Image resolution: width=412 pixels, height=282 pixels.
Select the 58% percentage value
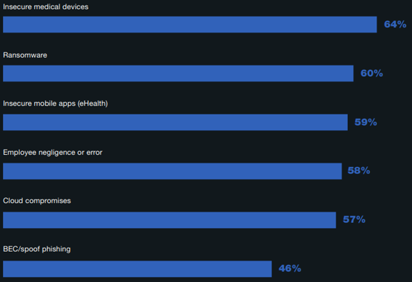coord(359,171)
